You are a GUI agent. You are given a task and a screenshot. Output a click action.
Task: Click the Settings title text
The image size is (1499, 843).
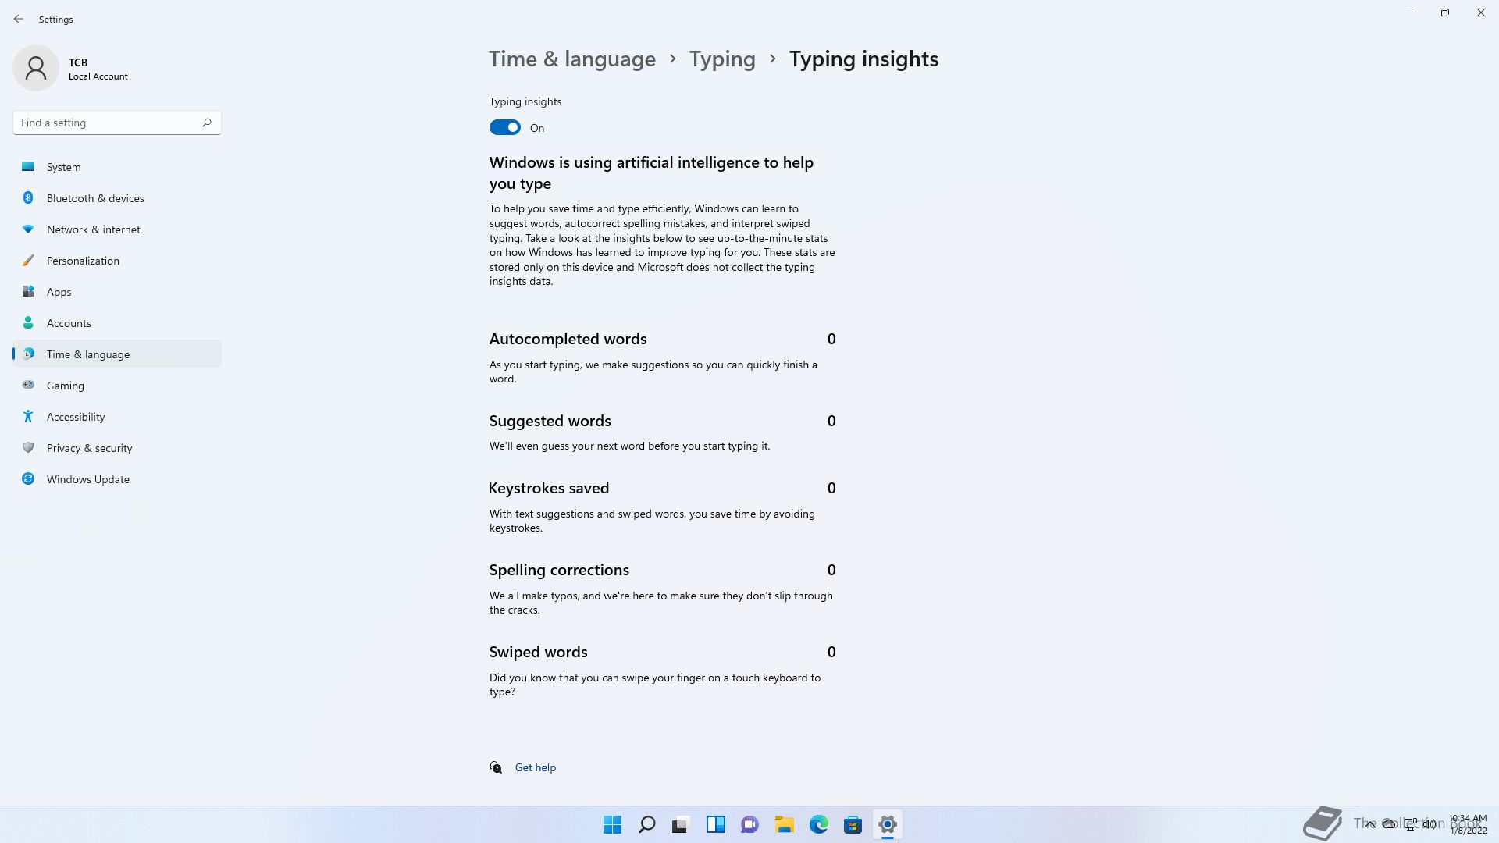(56, 20)
